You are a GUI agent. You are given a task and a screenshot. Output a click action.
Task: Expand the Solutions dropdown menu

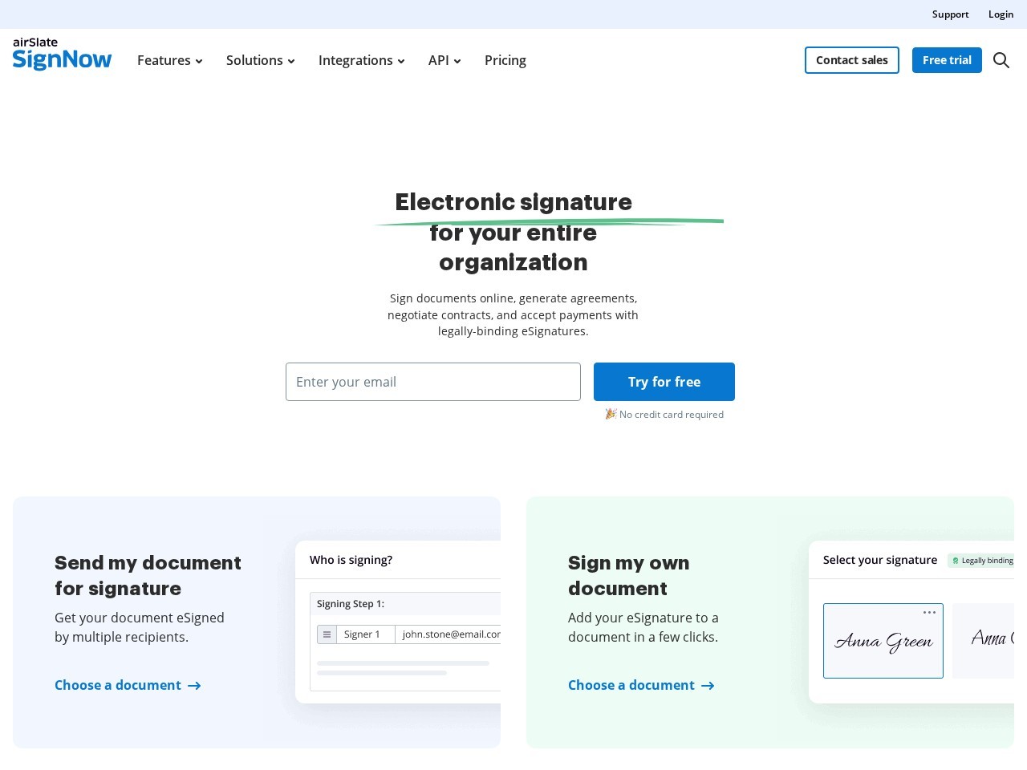click(x=260, y=60)
